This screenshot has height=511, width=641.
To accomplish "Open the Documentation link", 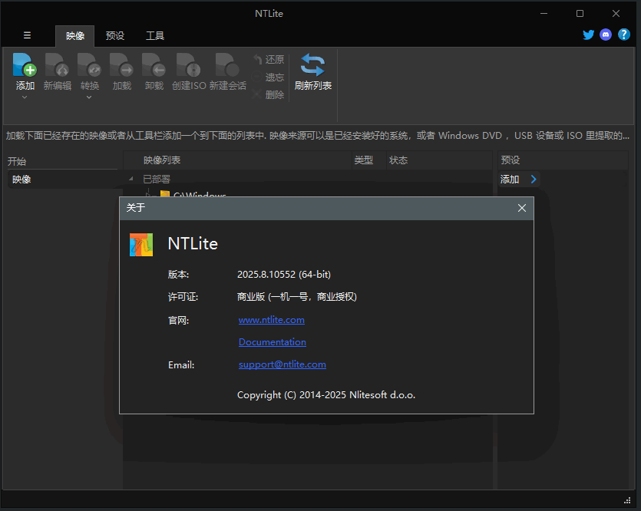I will coord(272,342).
